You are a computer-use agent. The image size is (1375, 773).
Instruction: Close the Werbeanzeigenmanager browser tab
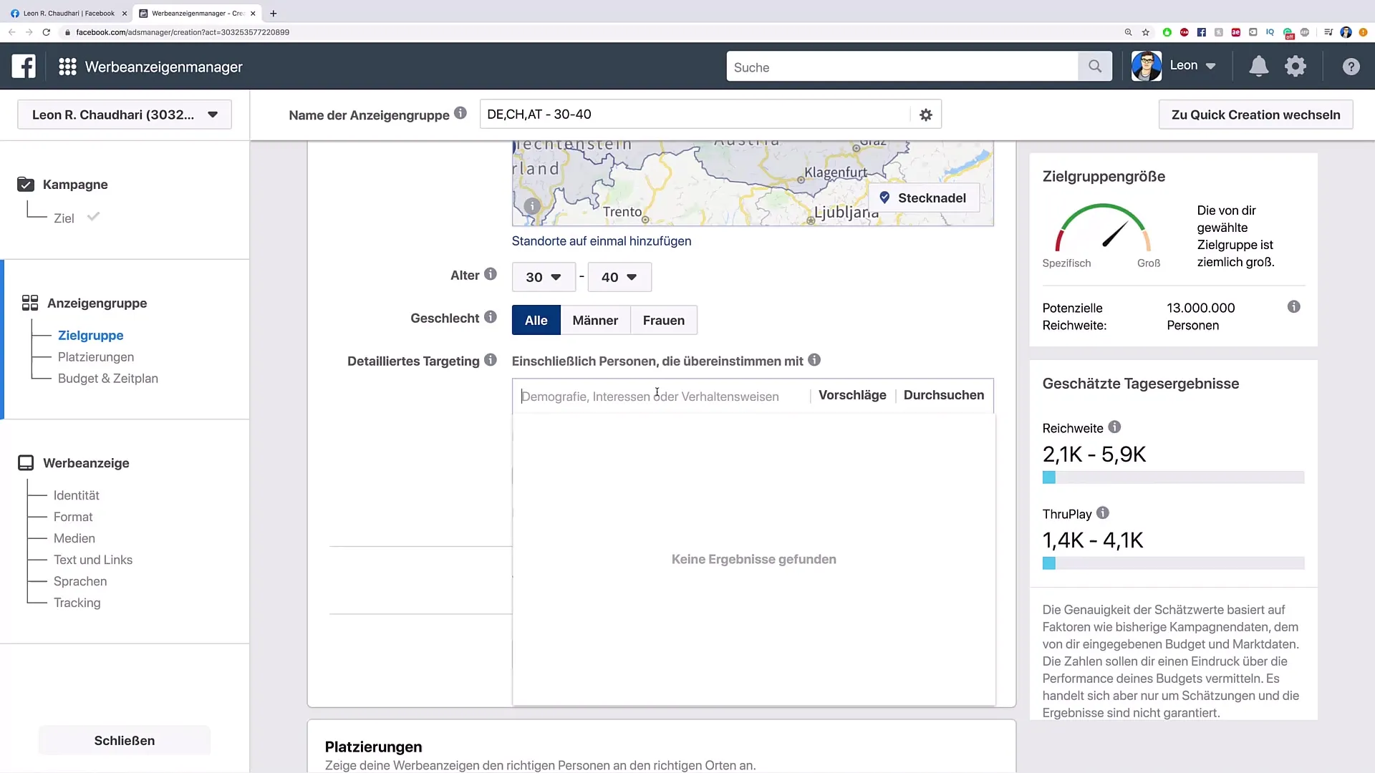(x=253, y=13)
